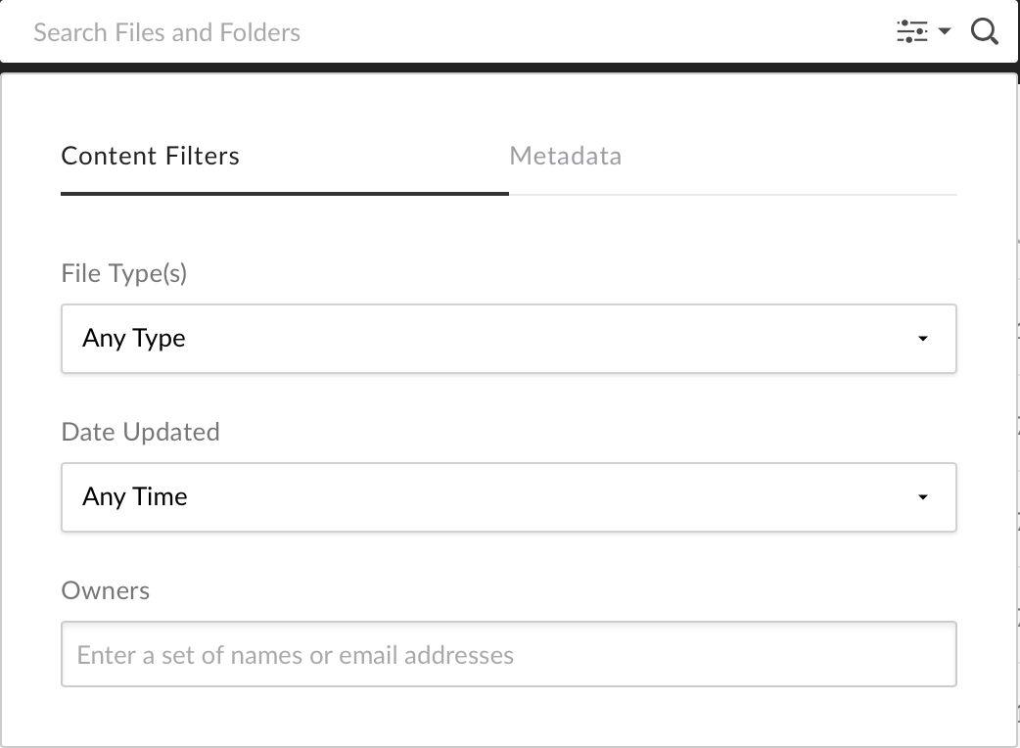Click the divider line under the Metadata tab
The height and width of the screenshot is (748, 1020).
732,195
